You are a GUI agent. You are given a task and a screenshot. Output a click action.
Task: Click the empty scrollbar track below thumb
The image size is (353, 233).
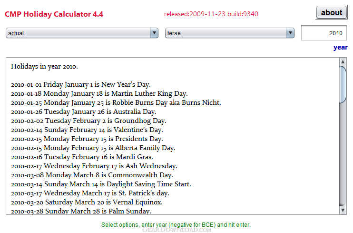[343, 154]
